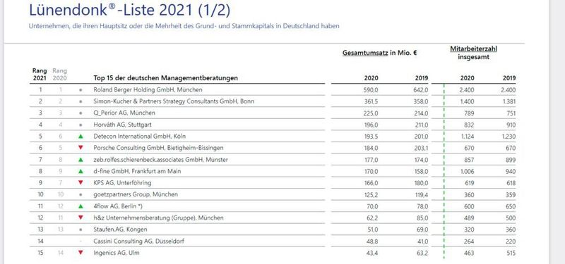Screen dimensions: 565x264
Task: Click the green up arrow beside 4flow AG
Action: (x=81, y=206)
